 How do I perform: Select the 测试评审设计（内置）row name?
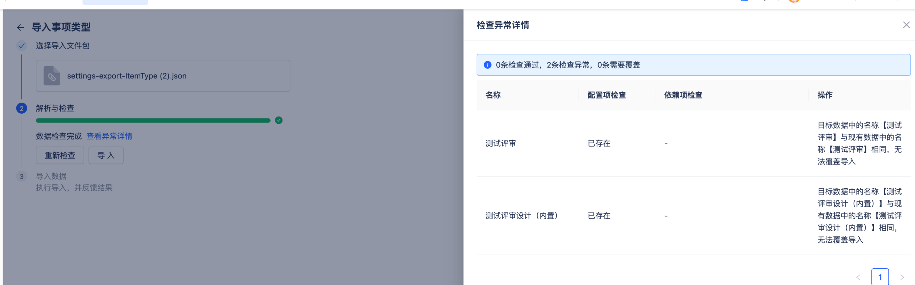(521, 216)
